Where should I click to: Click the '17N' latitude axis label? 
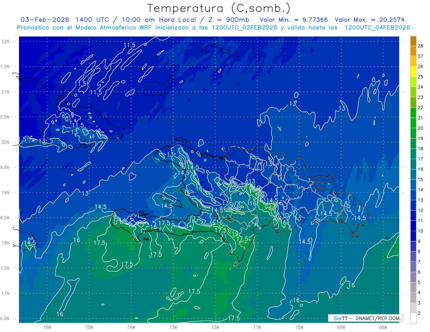[6, 293]
